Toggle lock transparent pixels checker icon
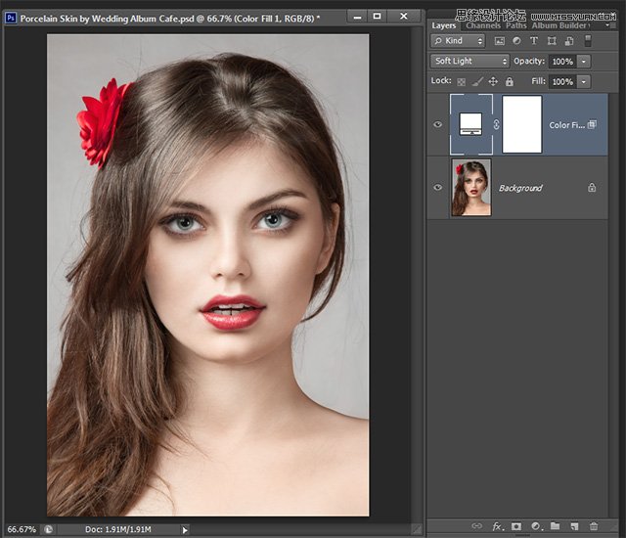 (x=462, y=81)
